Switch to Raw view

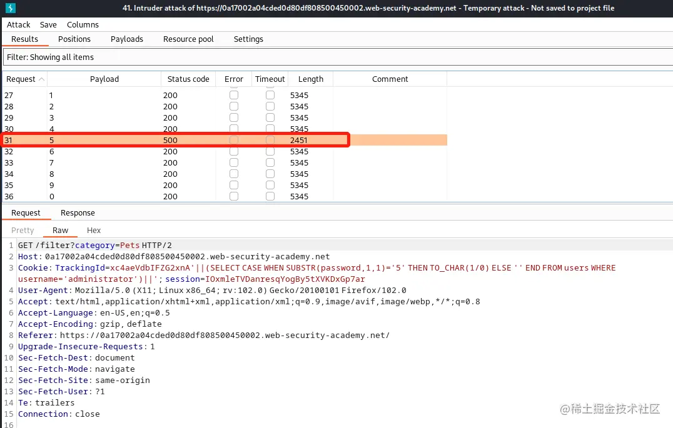click(60, 231)
